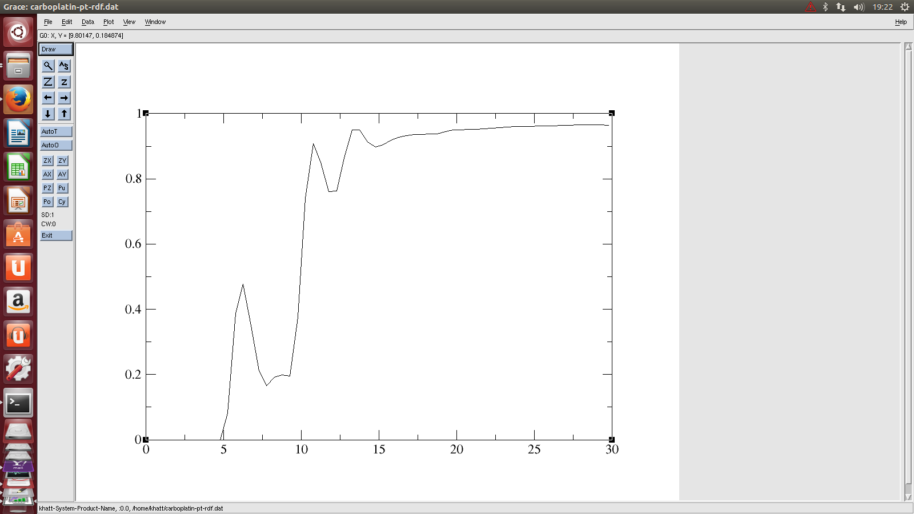Click the large Z zoom-in icon

coord(48,82)
